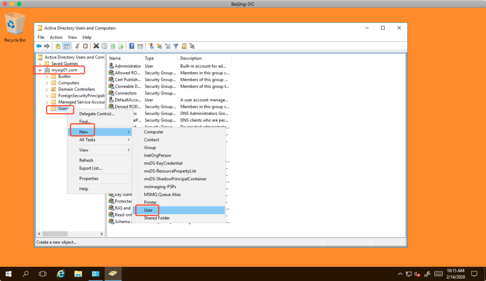Image resolution: width=486 pixels, height=281 pixels.
Task: Click the create new user toolbar icon
Action: pyautogui.click(x=151, y=46)
